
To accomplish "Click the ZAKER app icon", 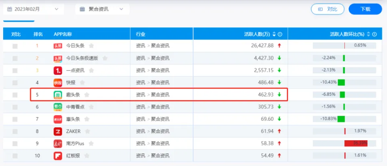I will tap(58, 131).
